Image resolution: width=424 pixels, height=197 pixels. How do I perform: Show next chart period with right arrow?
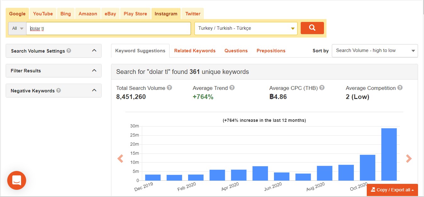pos(409,159)
